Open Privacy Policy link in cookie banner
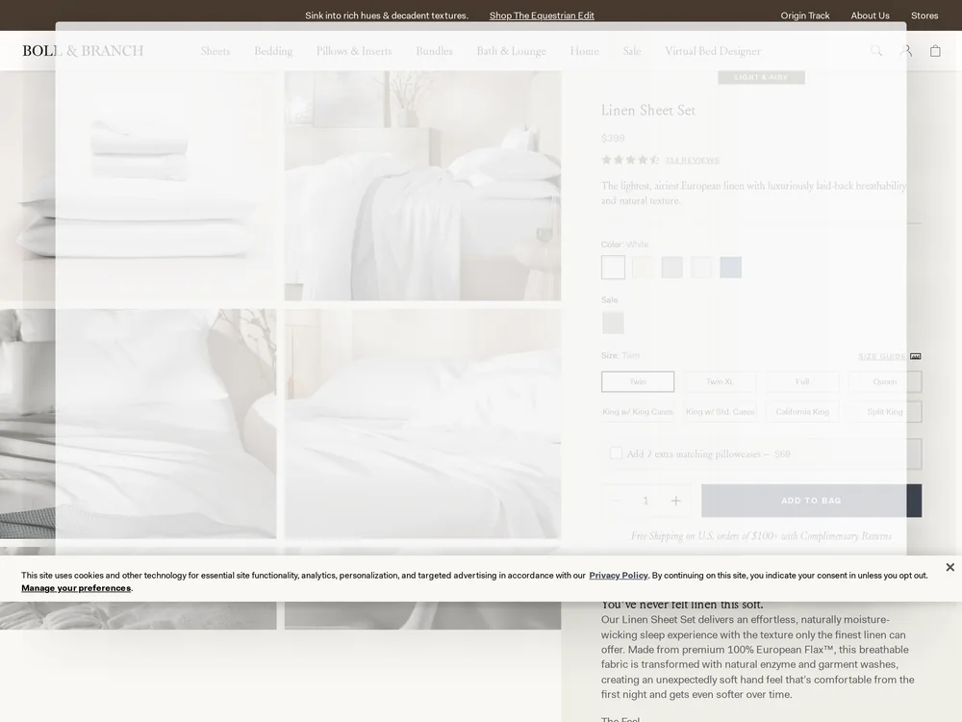 click(619, 576)
